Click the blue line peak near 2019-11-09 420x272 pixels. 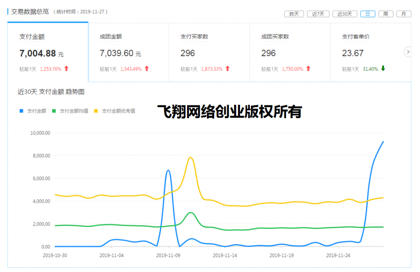tap(168, 170)
